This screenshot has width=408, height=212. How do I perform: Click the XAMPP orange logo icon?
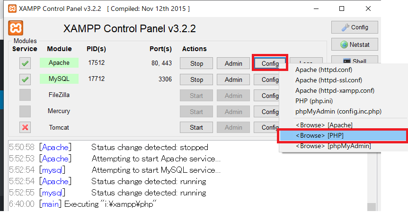pos(16,27)
